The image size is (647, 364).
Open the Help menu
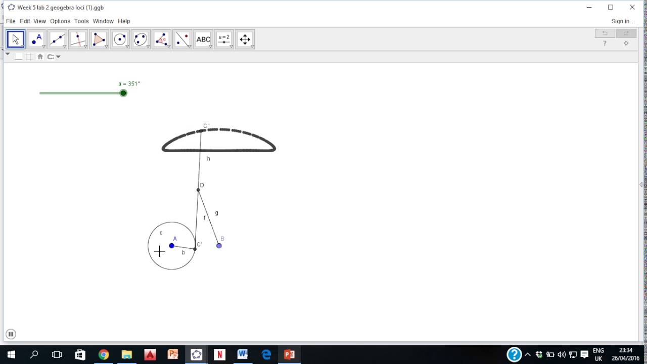pos(124,21)
